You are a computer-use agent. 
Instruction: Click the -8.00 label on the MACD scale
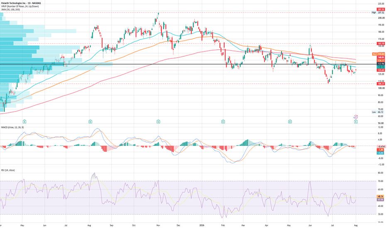point(381,158)
